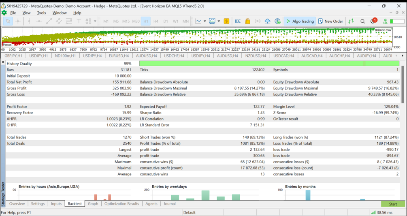Switch chart timeframe to MN
This screenshot has width=407, height=216.
(x=185, y=21)
